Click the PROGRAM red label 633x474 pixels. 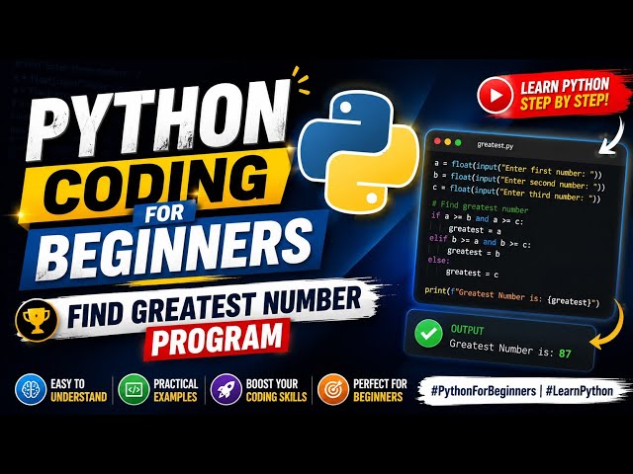tap(217, 340)
